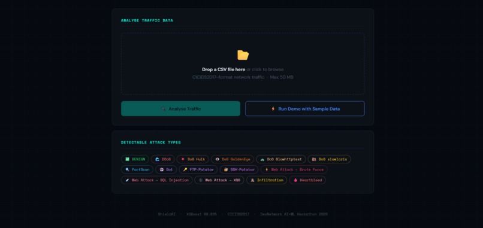Viewport: 483px width, 228px height.
Task: Click the yellow folder upload icon
Action: 243,55
